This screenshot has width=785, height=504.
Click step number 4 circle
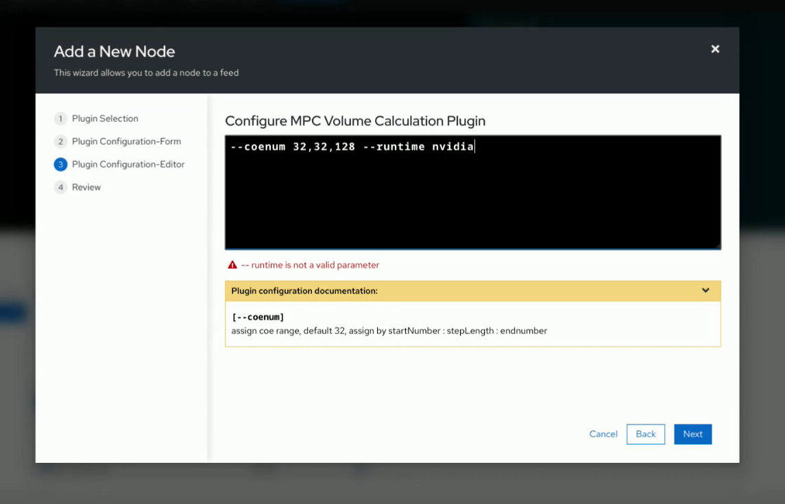60,187
